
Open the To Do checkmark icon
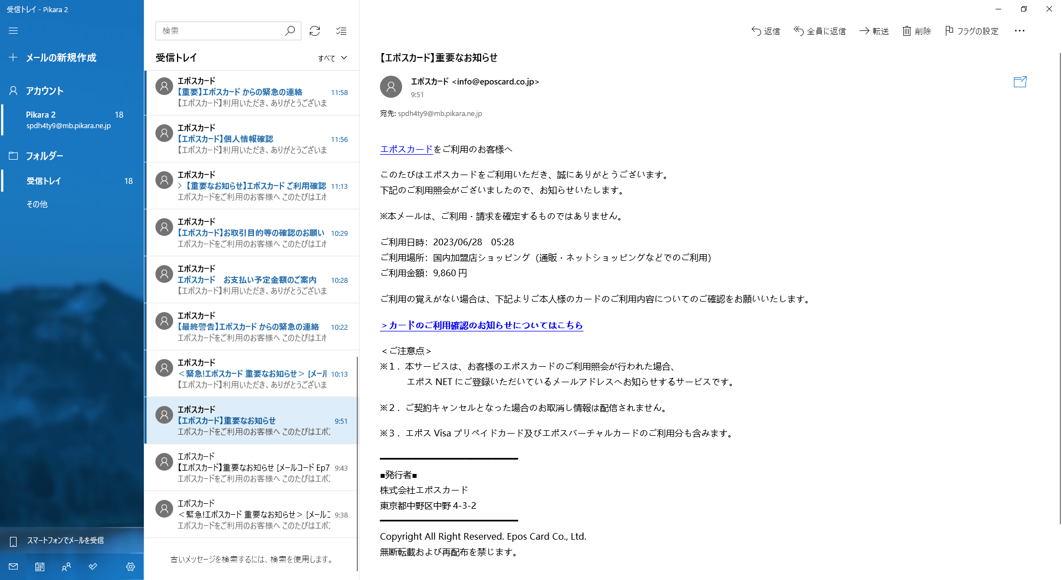click(x=93, y=567)
